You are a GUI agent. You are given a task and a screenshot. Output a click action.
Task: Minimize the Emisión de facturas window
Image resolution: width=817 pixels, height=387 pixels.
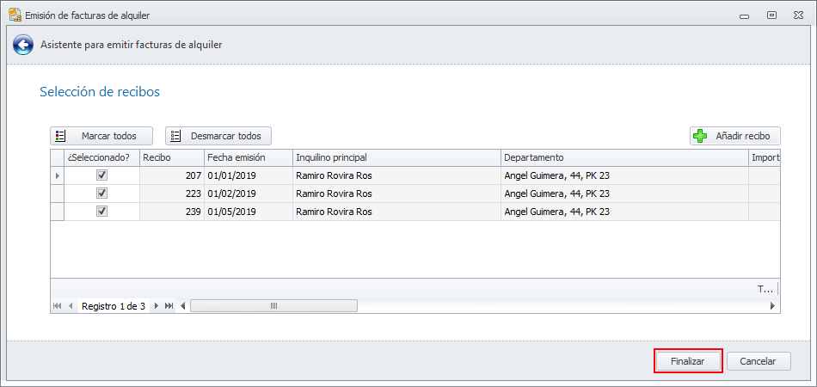click(745, 16)
